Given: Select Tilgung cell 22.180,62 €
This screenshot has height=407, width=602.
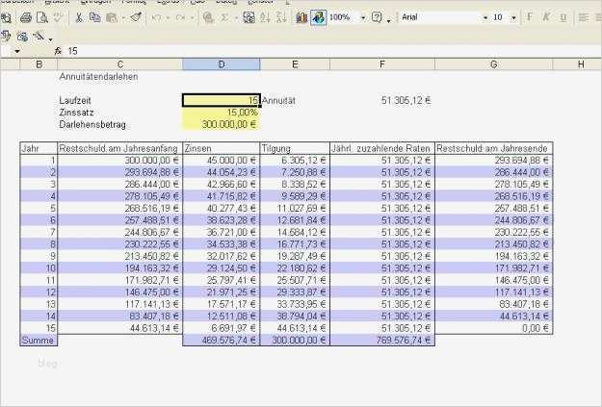Looking at the screenshot, I should pyautogui.click(x=295, y=268).
